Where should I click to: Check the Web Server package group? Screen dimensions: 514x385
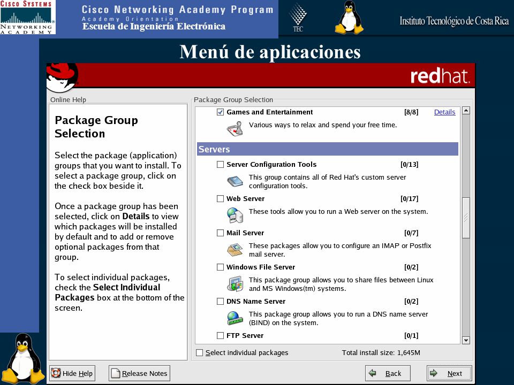tap(220, 199)
